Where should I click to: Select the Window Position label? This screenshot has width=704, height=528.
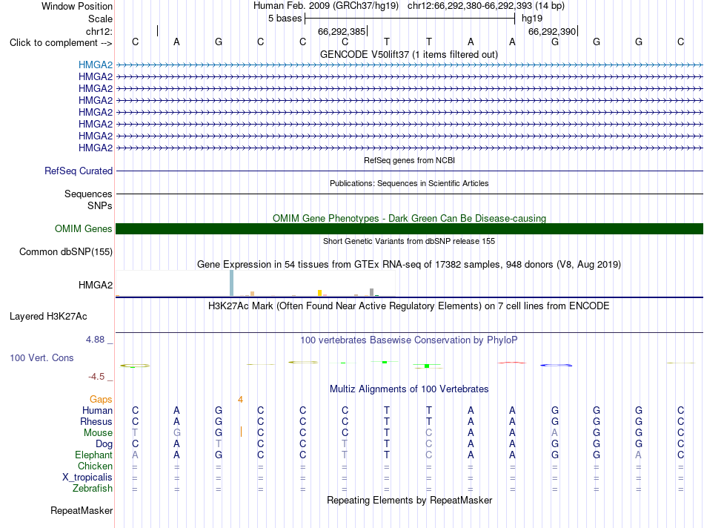tap(77, 6)
